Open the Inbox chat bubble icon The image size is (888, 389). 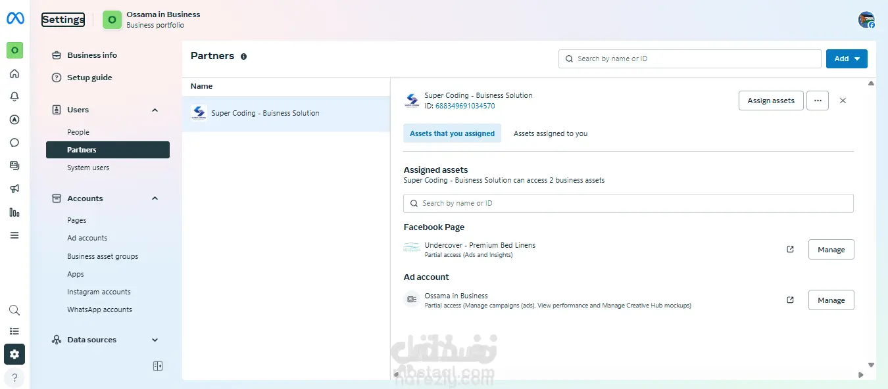14,143
